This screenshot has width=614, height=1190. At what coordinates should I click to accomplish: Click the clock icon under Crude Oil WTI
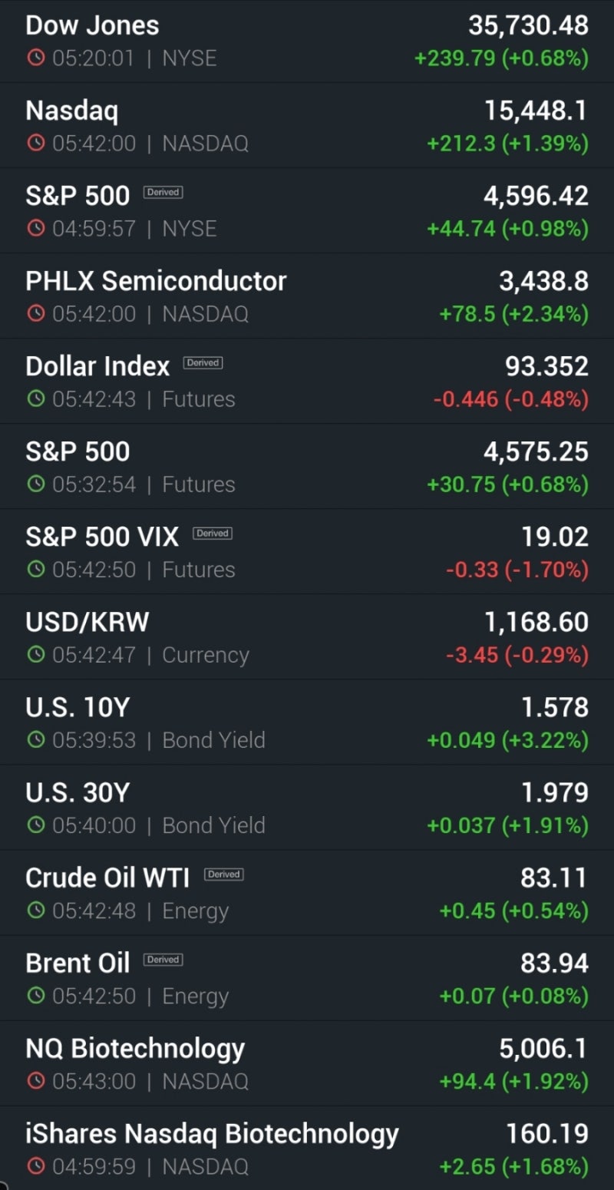35,911
